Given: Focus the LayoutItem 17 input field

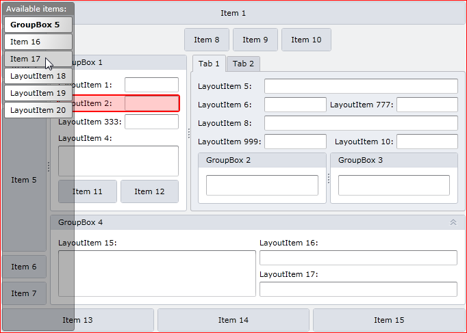Looking at the screenshot, I should pyautogui.click(x=358, y=289).
